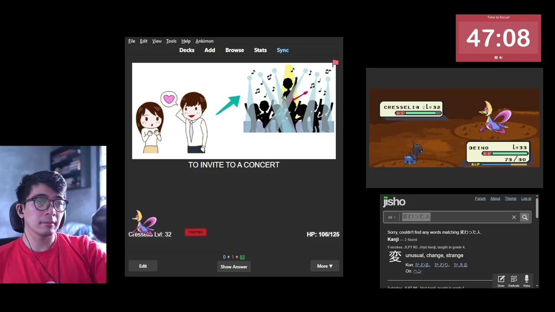
Task: Open Jisho Draw kanji input
Action: click(501, 281)
